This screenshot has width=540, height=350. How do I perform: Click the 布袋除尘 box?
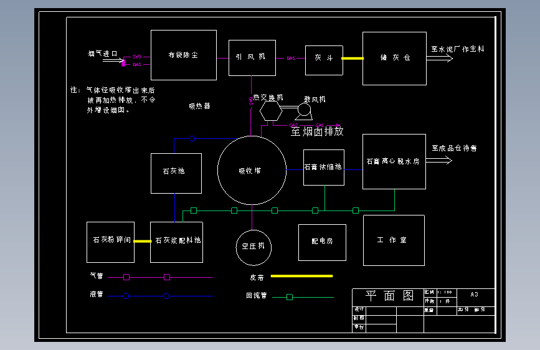coord(184,55)
